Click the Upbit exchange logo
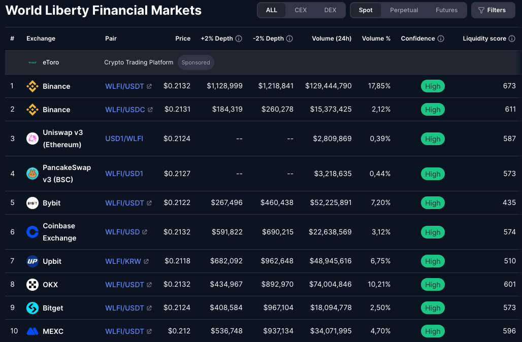The width and height of the screenshot is (522, 342). pos(32,261)
